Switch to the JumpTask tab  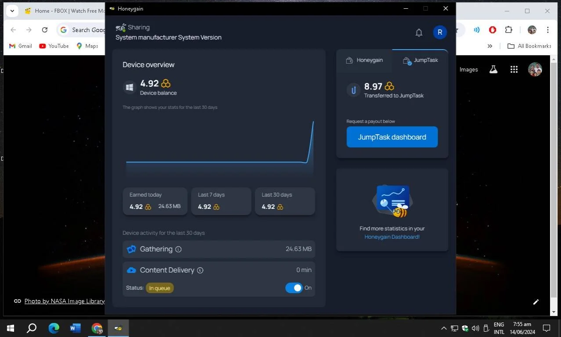420,60
